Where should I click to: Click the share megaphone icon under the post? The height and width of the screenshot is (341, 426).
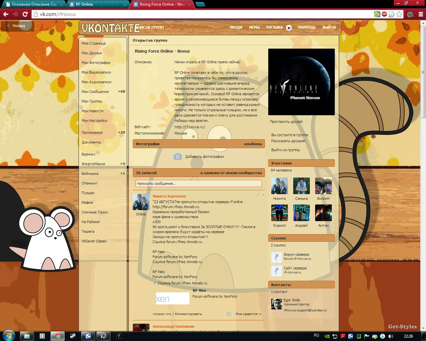pos(229,314)
